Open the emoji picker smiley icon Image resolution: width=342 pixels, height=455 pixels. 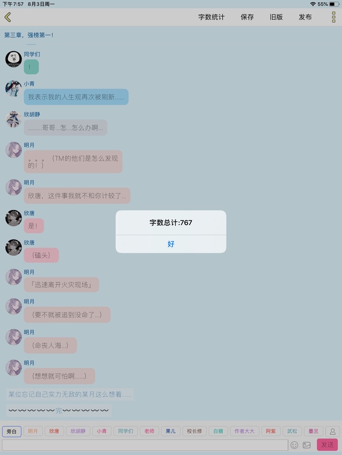294,445
